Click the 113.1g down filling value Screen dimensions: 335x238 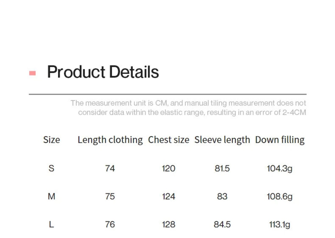coord(280,225)
